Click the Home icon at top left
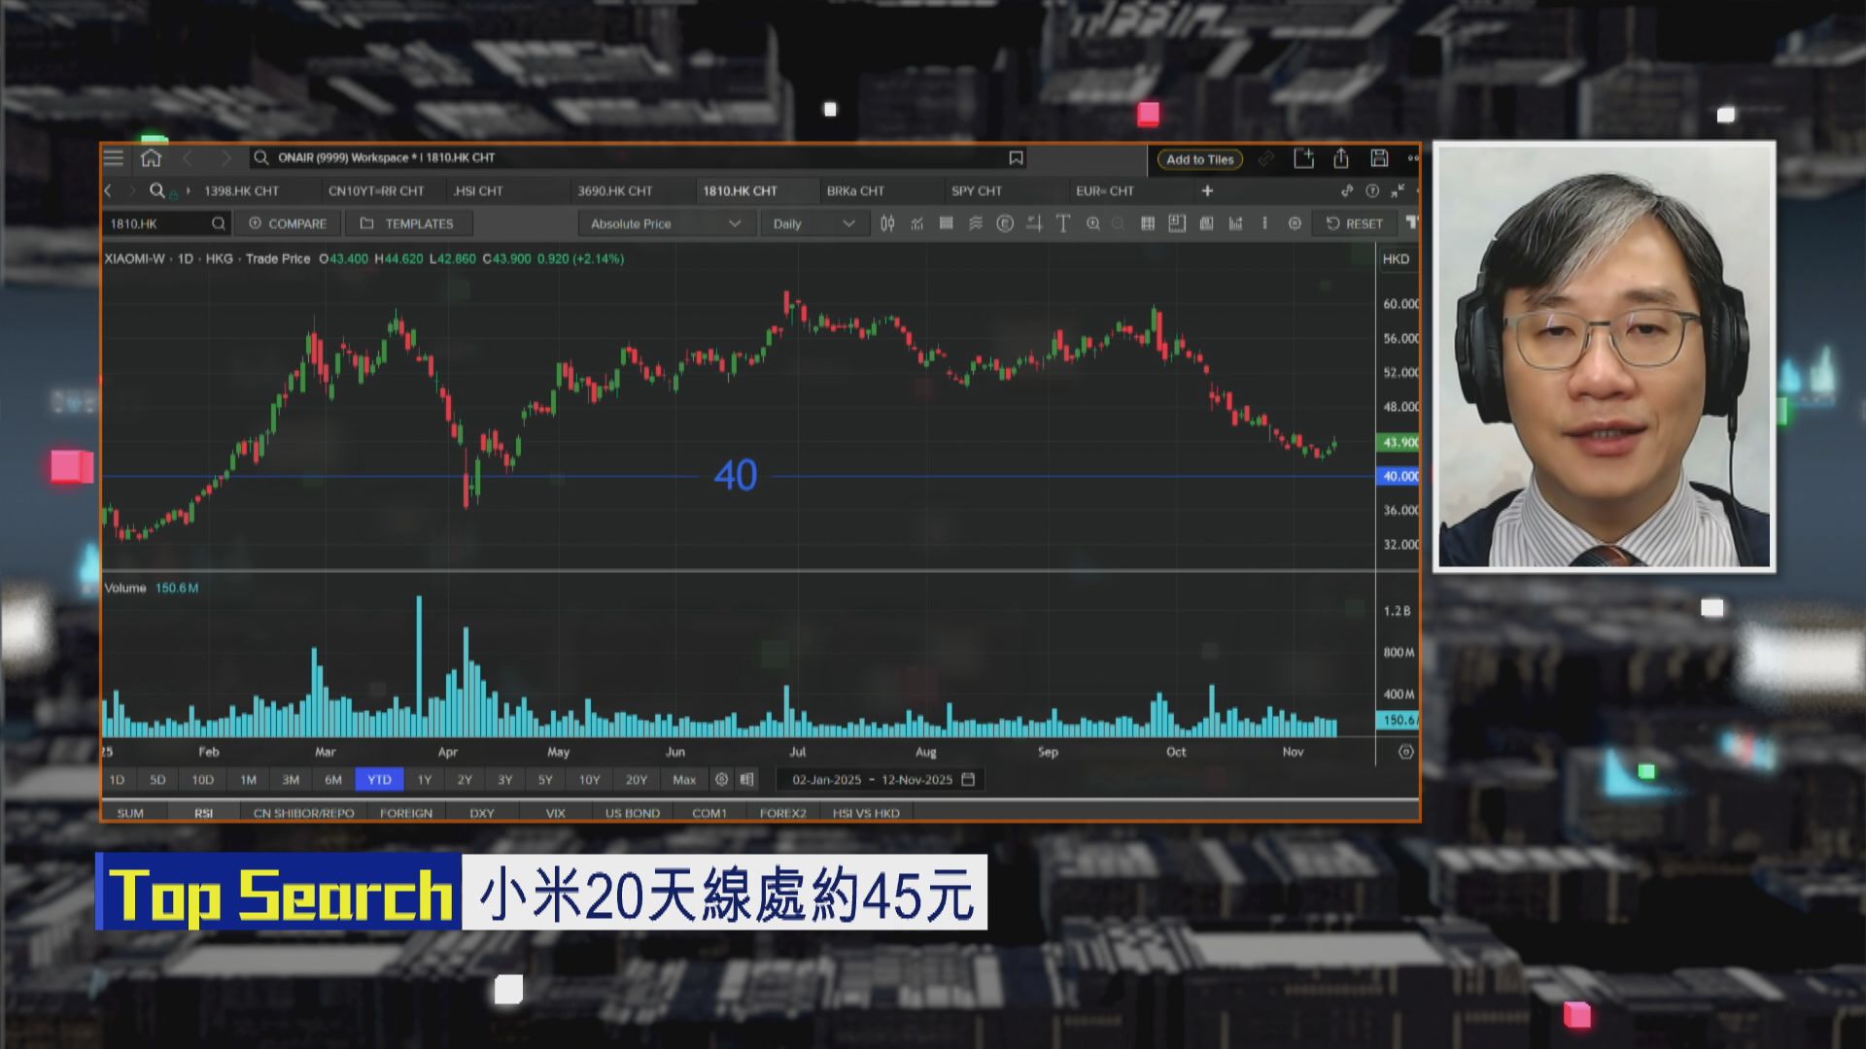This screenshot has width=1866, height=1049. click(x=151, y=156)
